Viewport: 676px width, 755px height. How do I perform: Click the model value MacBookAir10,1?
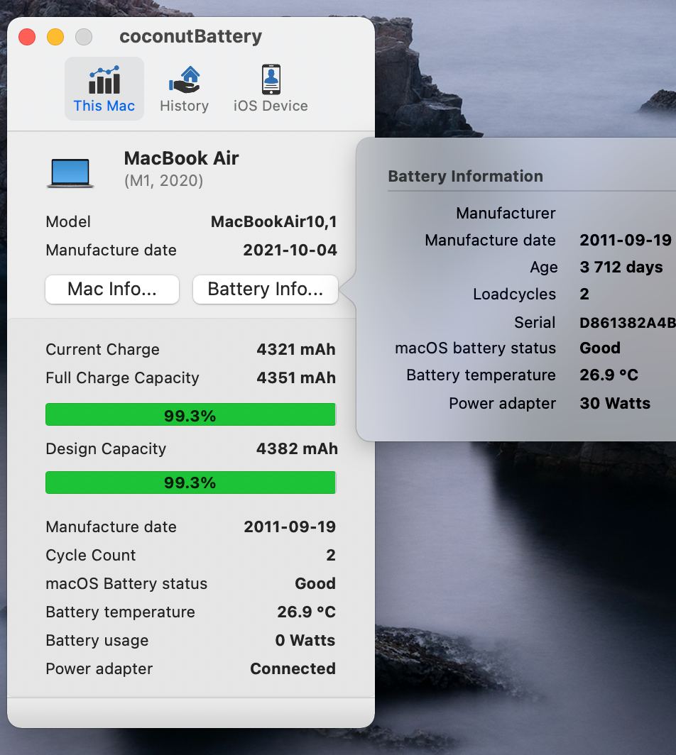273,222
